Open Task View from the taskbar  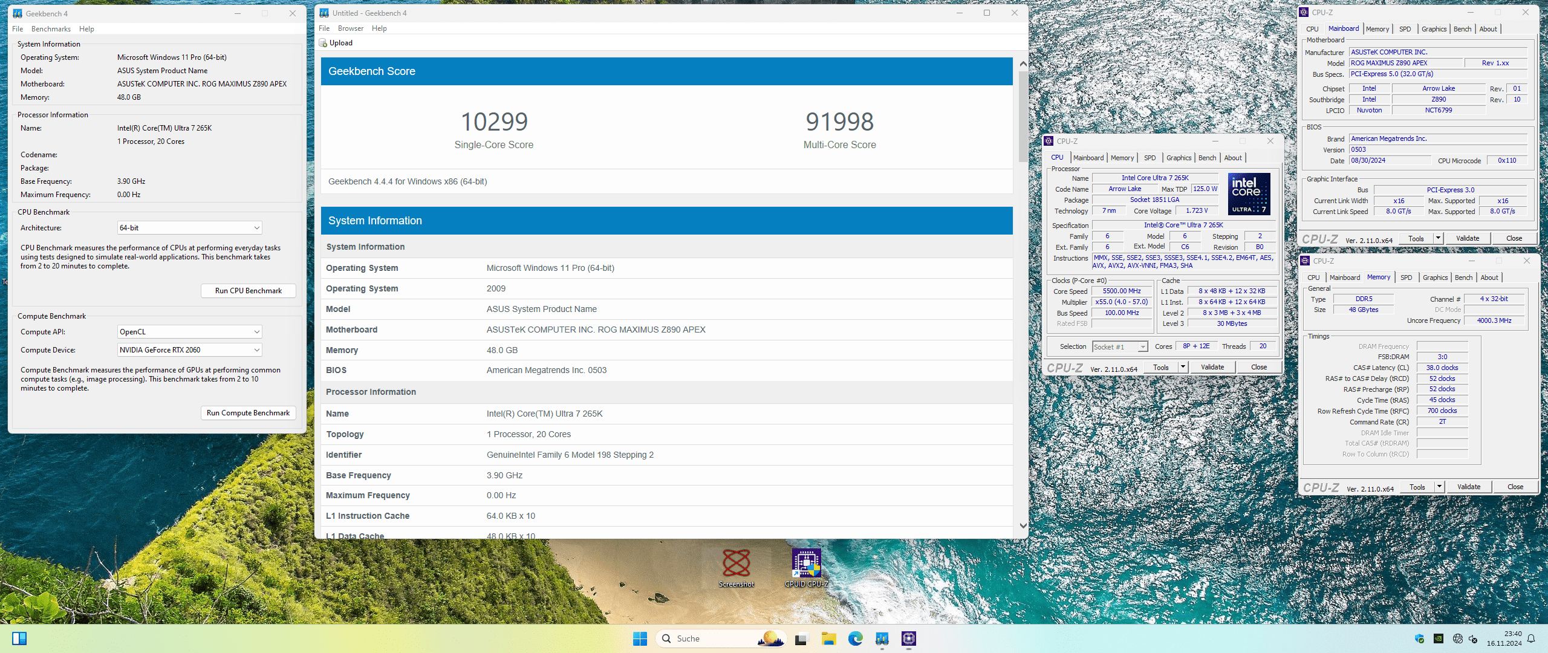(x=801, y=638)
